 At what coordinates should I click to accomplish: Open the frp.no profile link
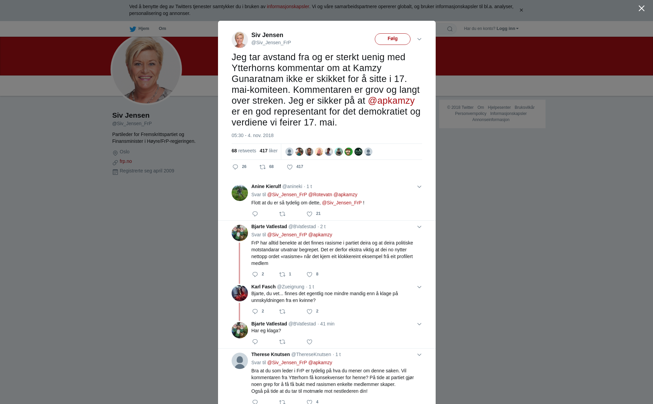pos(126,161)
